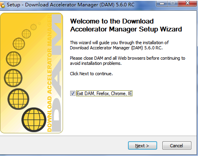Maximize the Setup window
This screenshot has width=199, height=156.
[173, 3]
